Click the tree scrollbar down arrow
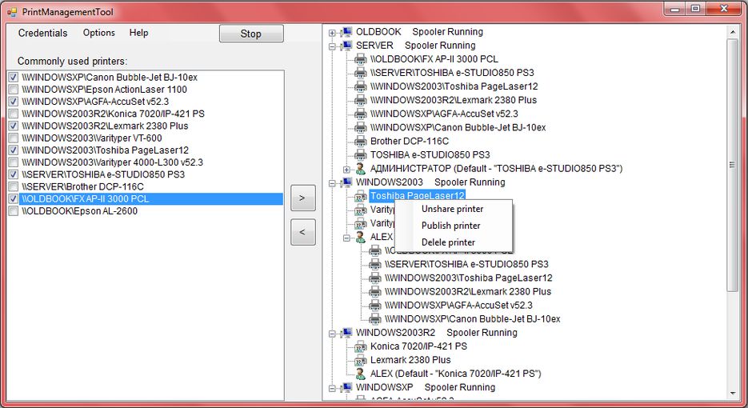This screenshot has height=408, width=748. [x=732, y=394]
